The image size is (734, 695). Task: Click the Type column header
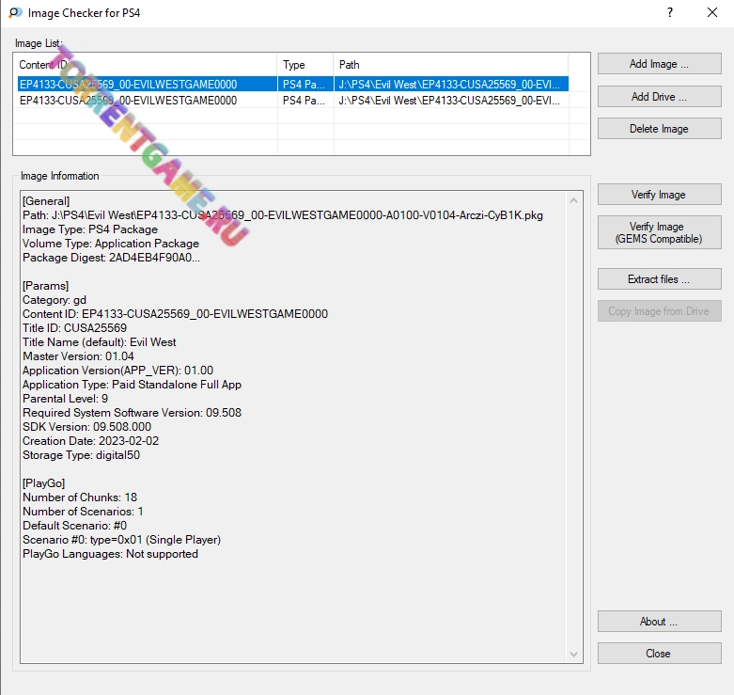[x=305, y=65]
